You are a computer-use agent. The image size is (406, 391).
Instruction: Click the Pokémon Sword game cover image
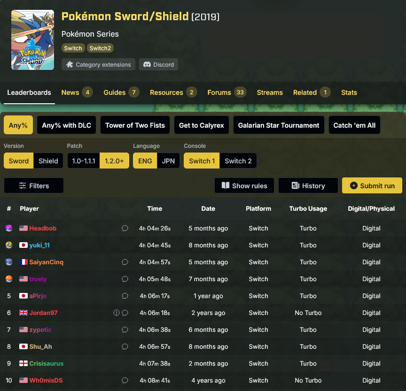(x=32, y=40)
